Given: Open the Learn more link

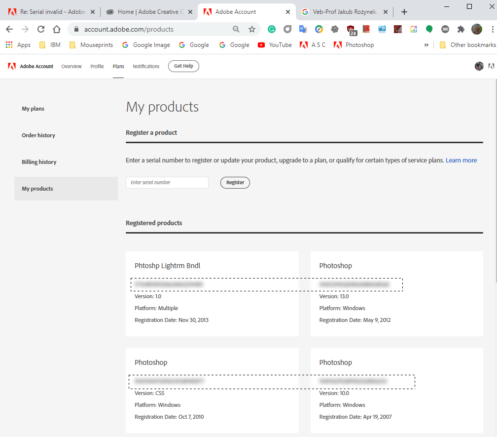Looking at the screenshot, I should coord(461,160).
